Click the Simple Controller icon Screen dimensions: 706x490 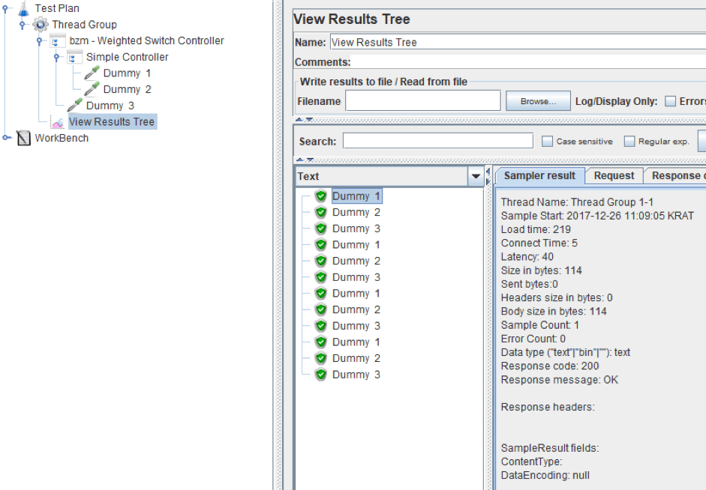coord(74,57)
